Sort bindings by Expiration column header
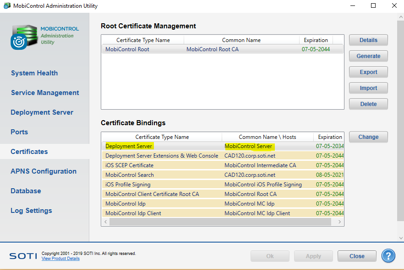This screenshot has height=270, width=404. pos(329,137)
